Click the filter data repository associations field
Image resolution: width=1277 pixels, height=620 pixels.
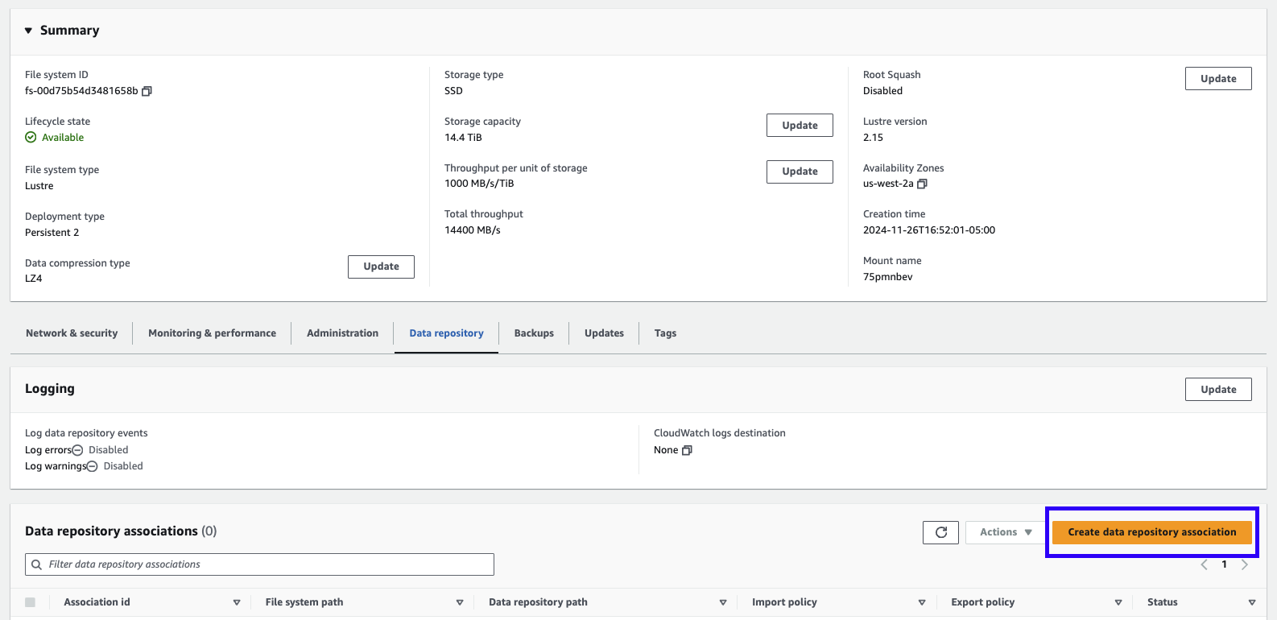click(x=259, y=564)
